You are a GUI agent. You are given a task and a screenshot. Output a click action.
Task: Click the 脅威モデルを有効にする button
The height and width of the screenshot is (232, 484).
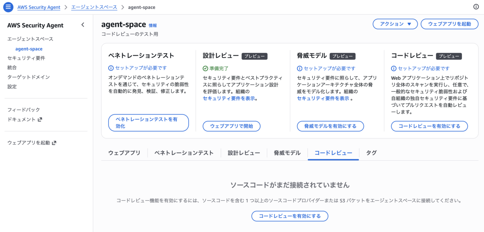click(x=330, y=126)
